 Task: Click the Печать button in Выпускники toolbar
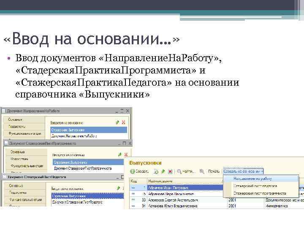[214, 171]
